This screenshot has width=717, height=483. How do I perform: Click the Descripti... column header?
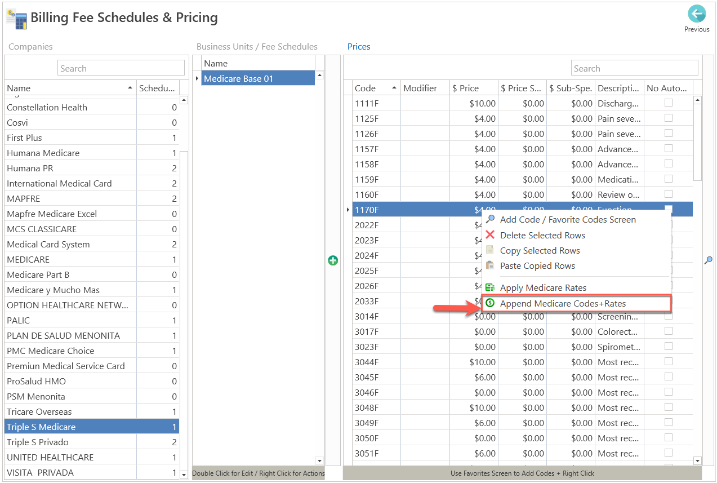coord(619,88)
